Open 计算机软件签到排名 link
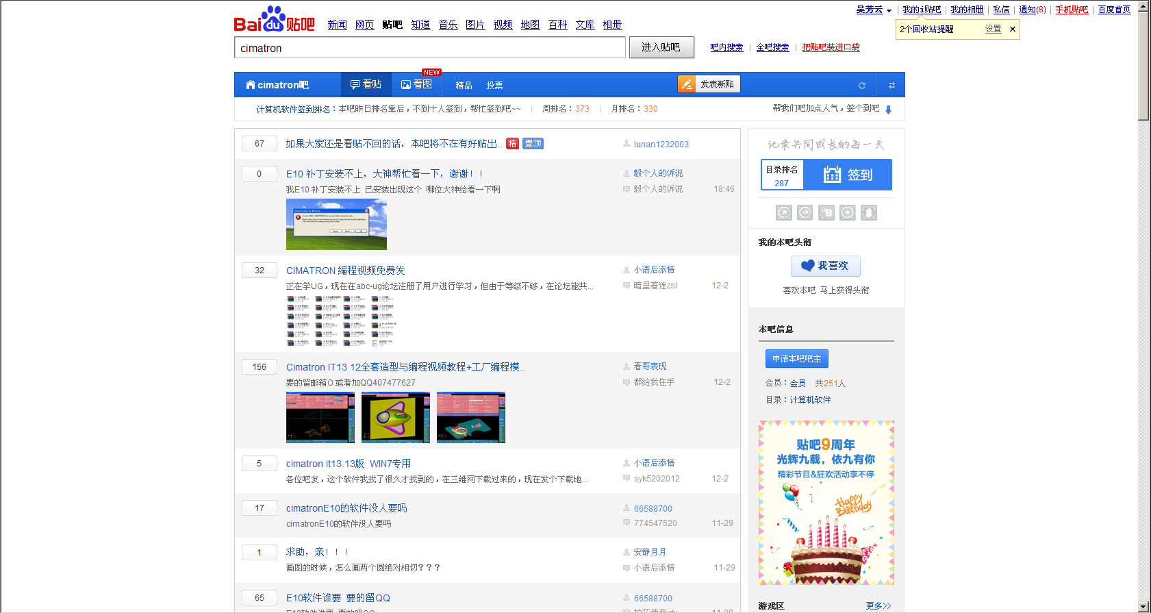Viewport: 1151px width, 613px height. [x=293, y=110]
